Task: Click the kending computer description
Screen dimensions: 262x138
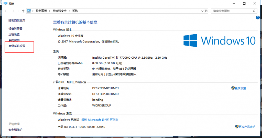Action: pos(97,100)
